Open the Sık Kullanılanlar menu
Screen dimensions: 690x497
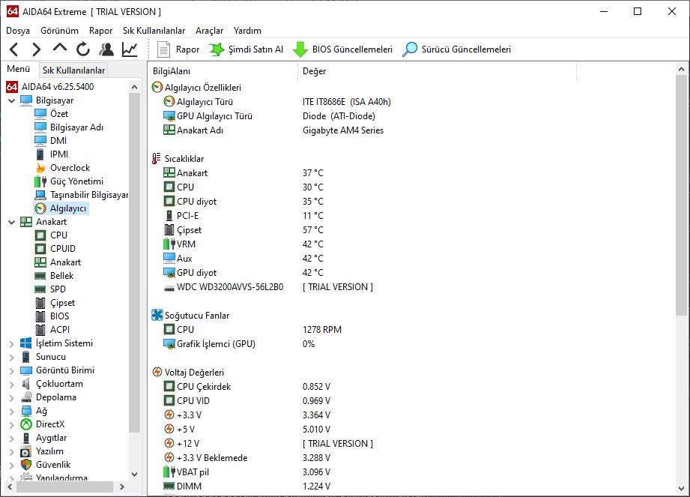[x=154, y=31]
